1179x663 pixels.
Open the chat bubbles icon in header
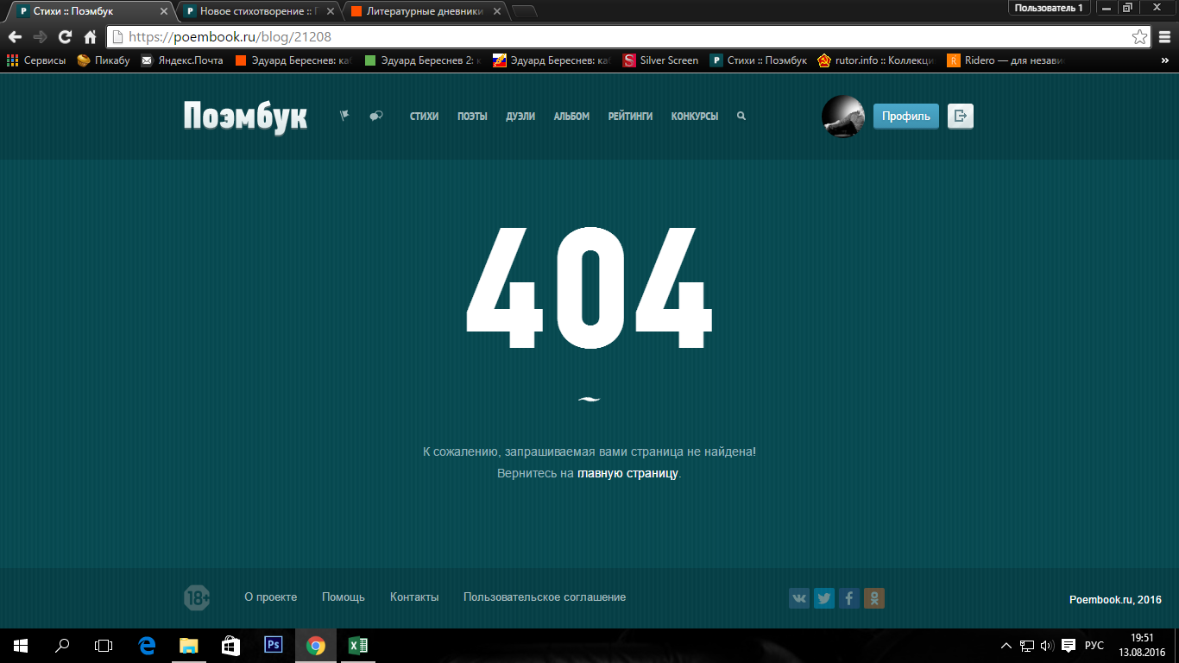pyautogui.click(x=375, y=116)
